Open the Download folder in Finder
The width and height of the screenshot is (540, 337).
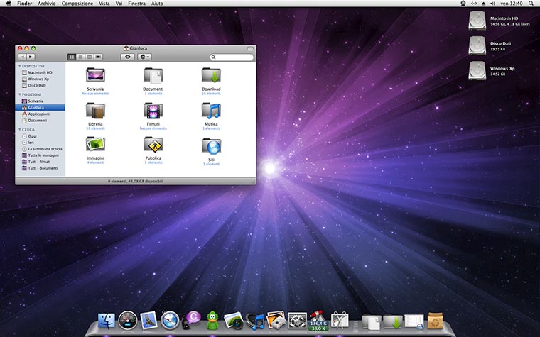[x=211, y=75]
